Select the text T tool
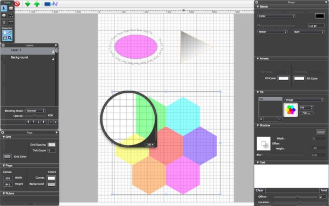 [x=4, y=23]
